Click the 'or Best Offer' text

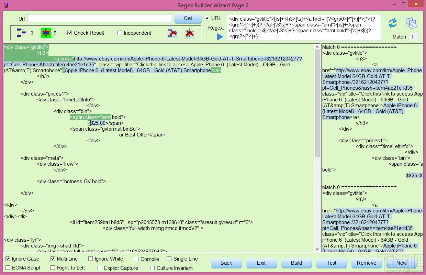pos(134,135)
